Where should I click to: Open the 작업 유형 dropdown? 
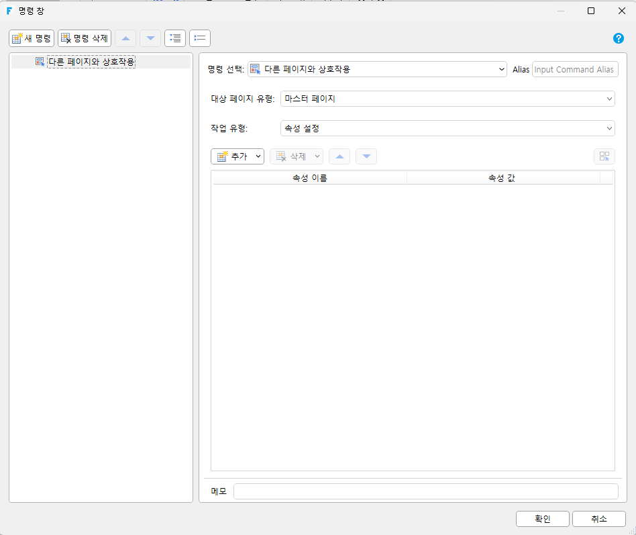pos(447,128)
